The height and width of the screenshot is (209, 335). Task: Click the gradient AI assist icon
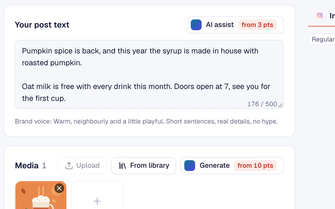coord(196,25)
